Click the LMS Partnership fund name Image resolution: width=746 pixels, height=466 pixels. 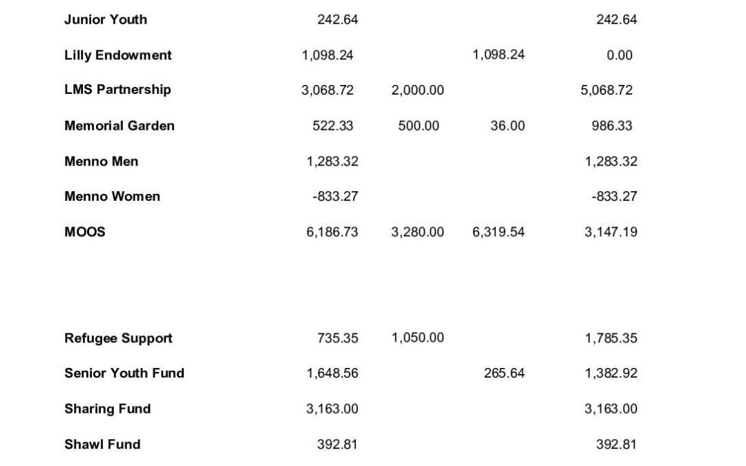pos(117,90)
